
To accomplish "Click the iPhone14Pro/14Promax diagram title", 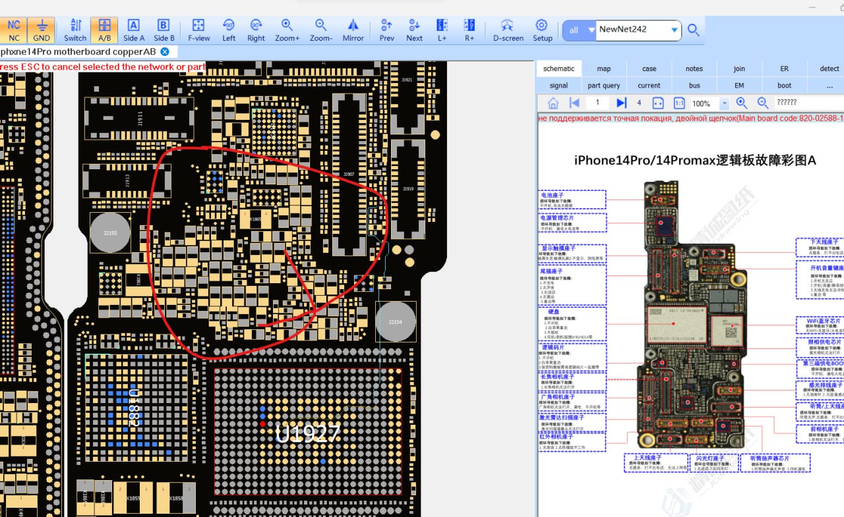I will [x=695, y=160].
